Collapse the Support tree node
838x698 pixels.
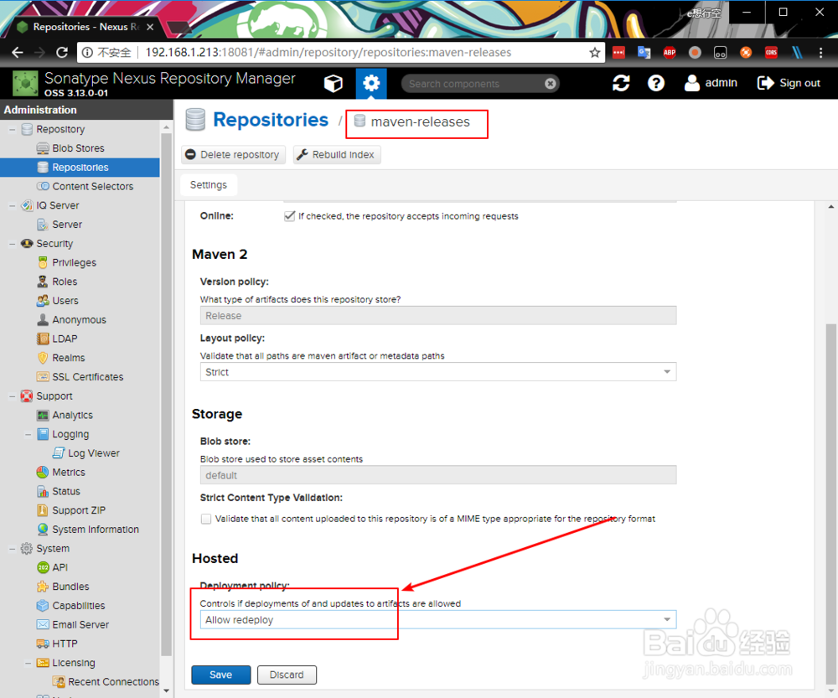[13, 396]
